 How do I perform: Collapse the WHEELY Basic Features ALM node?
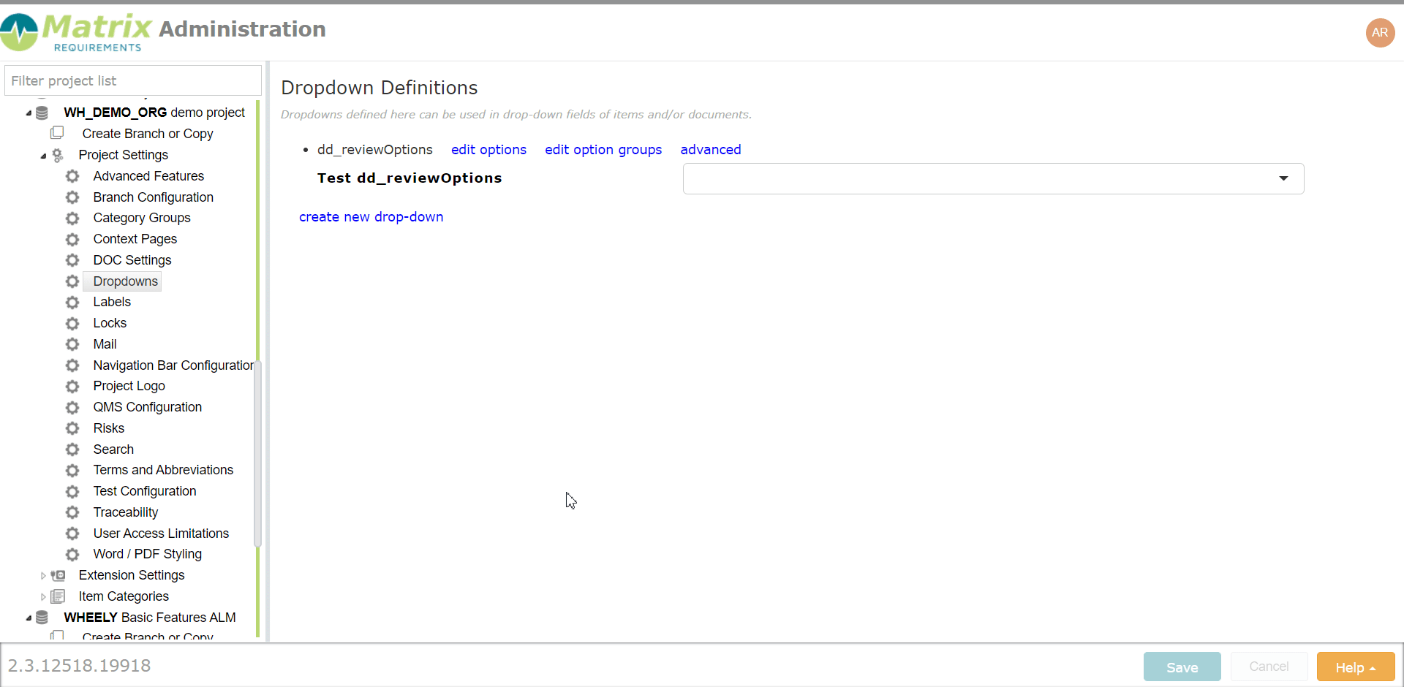coord(29,618)
